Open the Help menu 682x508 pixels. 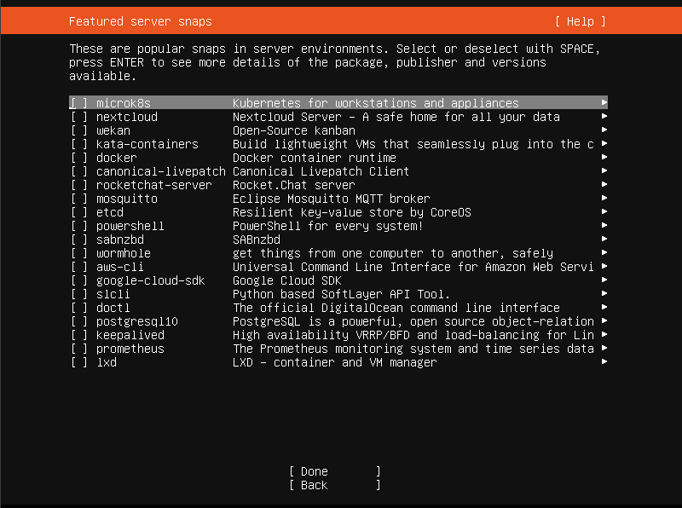click(x=581, y=21)
